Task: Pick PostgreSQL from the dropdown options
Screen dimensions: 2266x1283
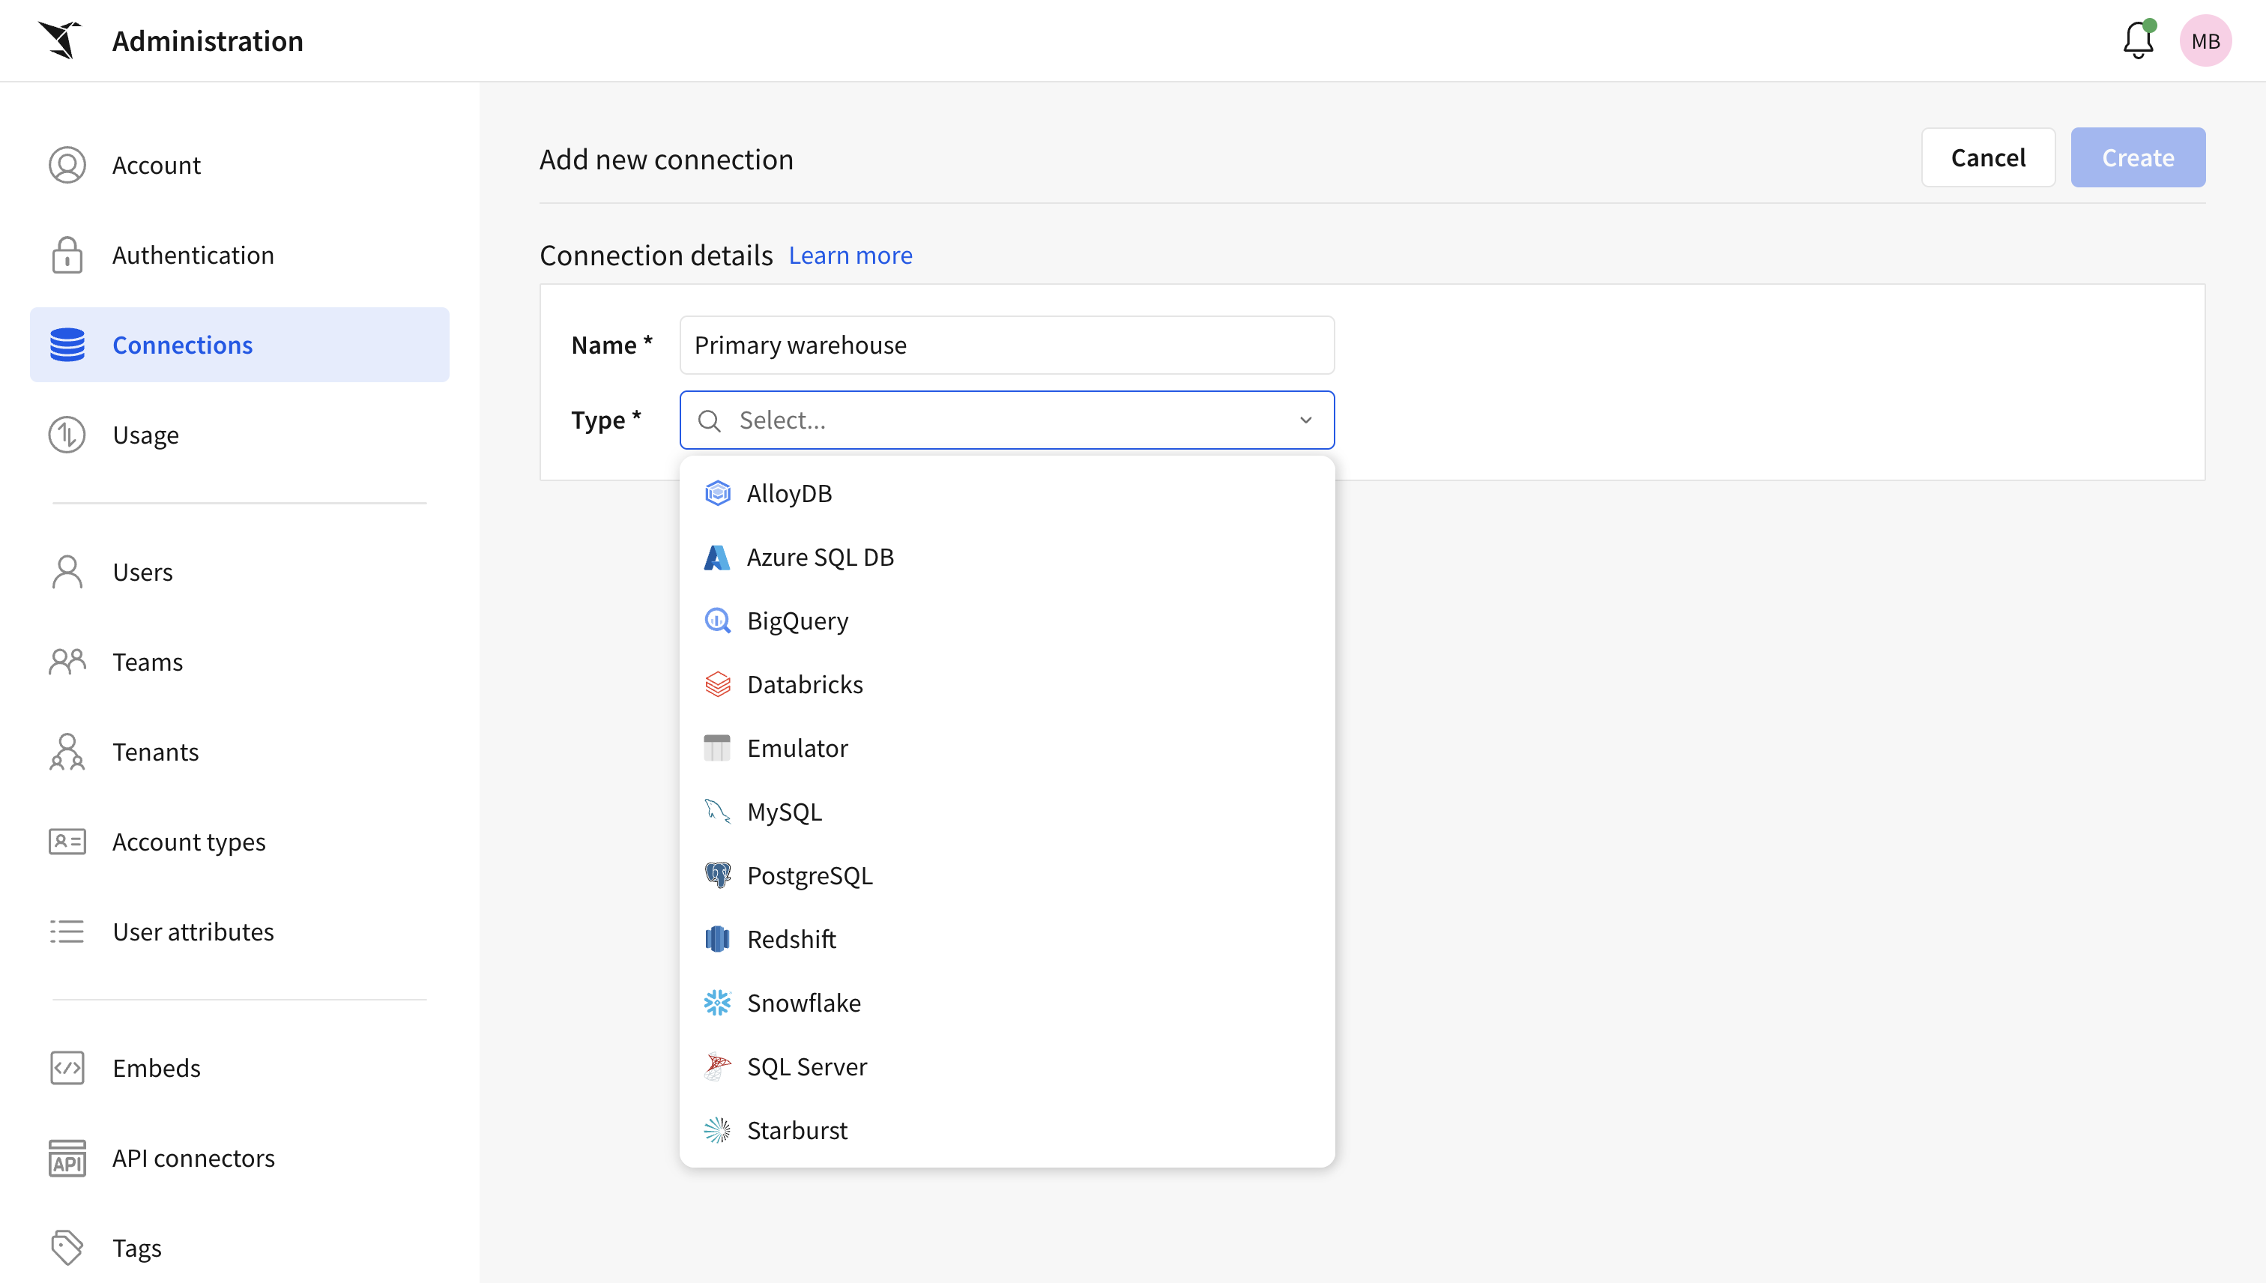Action: point(809,876)
